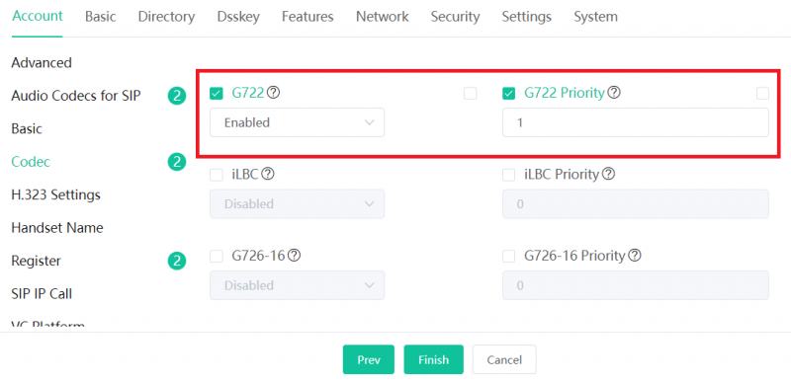The image size is (791, 383).
Task: Click the help icon beside G722
Action: [274, 93]
